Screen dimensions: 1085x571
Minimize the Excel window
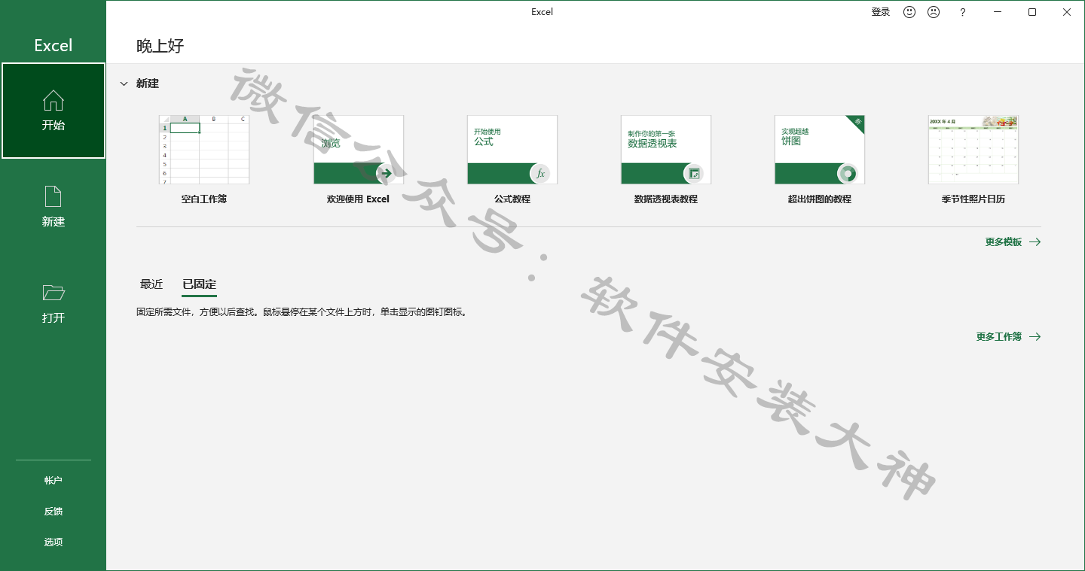pyautogui.click(x=998, y=12)
